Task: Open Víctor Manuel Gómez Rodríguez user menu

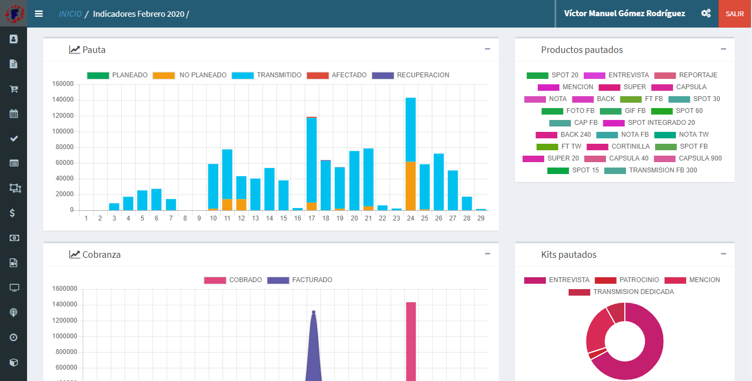Action: [x=624, y=14]
